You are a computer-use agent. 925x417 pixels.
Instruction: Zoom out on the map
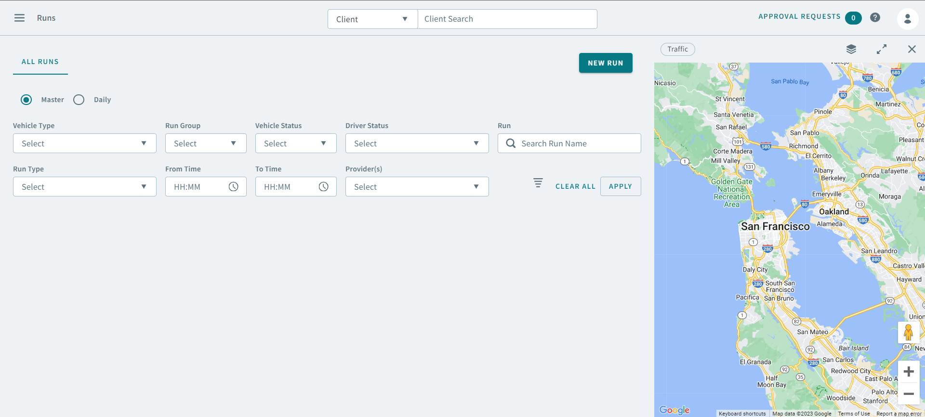[908, 394]
